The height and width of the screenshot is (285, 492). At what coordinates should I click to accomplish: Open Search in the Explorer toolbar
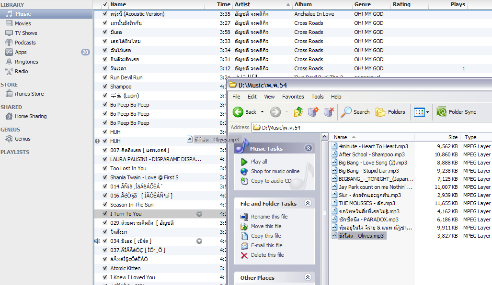click(355, 112)
